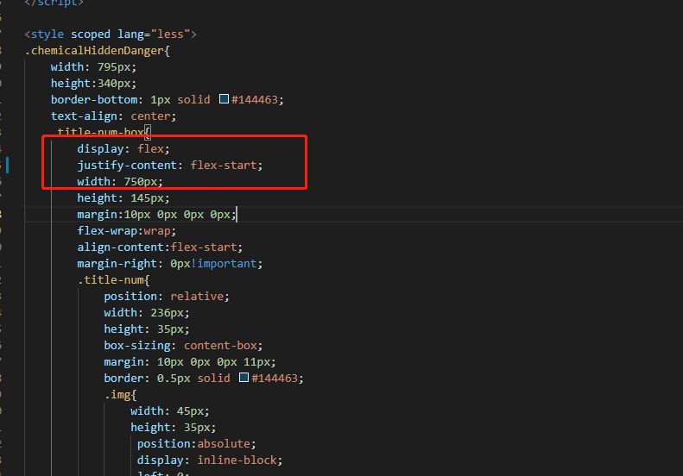
Task: Click the #144463 value on border-bottom line
Action: (255, 100)
